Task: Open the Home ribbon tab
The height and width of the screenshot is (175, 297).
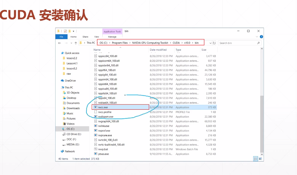Action: tap(74, 37)
